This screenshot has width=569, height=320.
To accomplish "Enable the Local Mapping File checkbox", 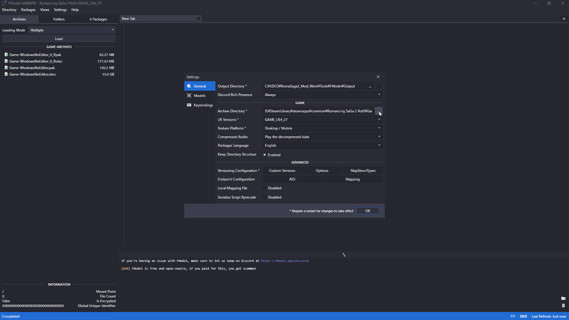I will tap(265, 188).
